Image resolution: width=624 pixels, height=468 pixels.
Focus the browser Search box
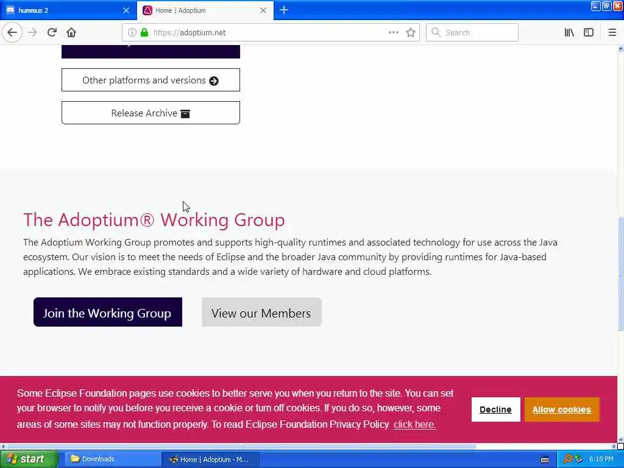(x=472, y=33)
